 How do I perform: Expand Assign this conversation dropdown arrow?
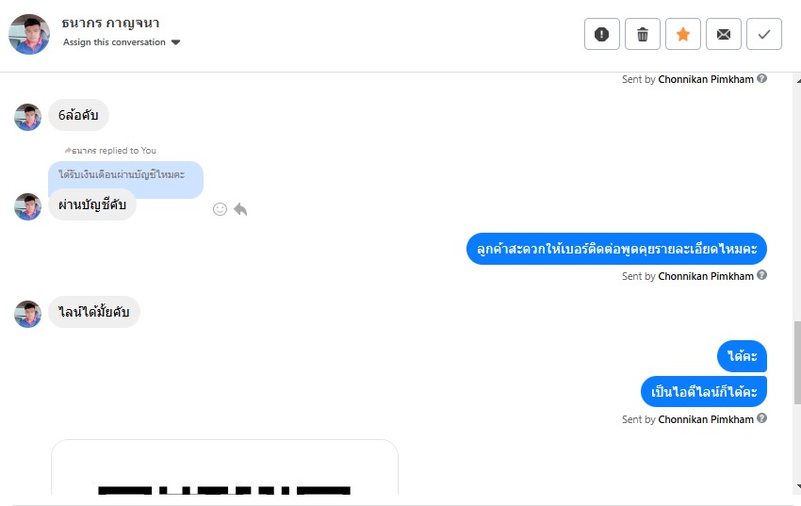click(175, 42)
